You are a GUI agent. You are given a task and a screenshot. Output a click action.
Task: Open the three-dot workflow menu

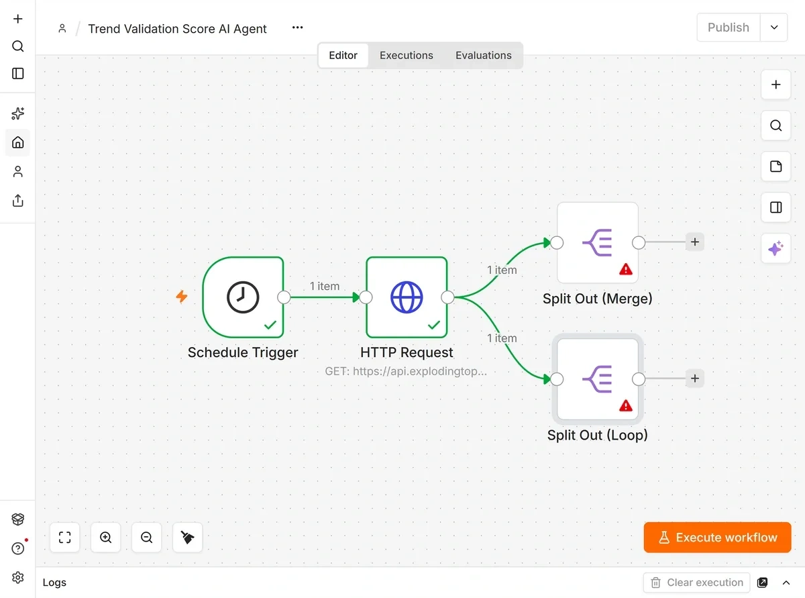[297, 28]
